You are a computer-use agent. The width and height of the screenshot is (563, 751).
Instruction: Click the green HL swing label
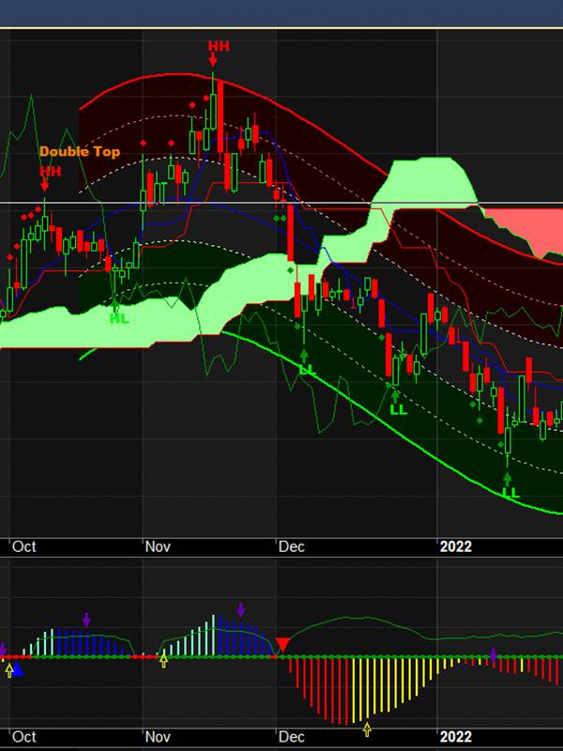point(119,318)
